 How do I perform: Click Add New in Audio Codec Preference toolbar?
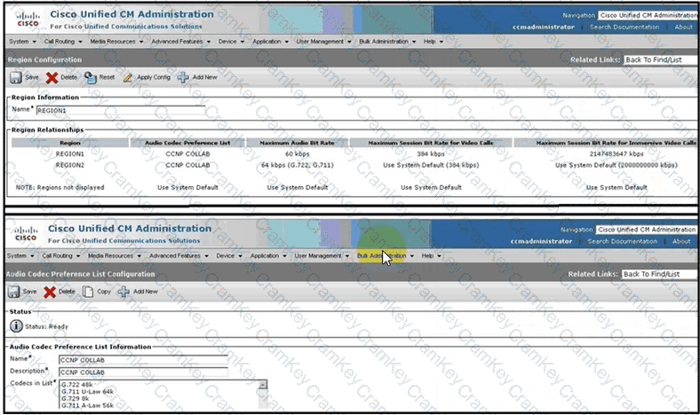pyautogui.click(x=123, y=291)
